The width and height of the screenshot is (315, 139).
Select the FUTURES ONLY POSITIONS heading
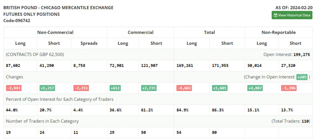[31, 14]
